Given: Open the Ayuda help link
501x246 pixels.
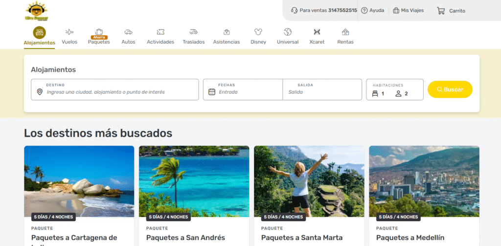Looking at the screenshot, I should pyautogui.click(x=372, y=11).
